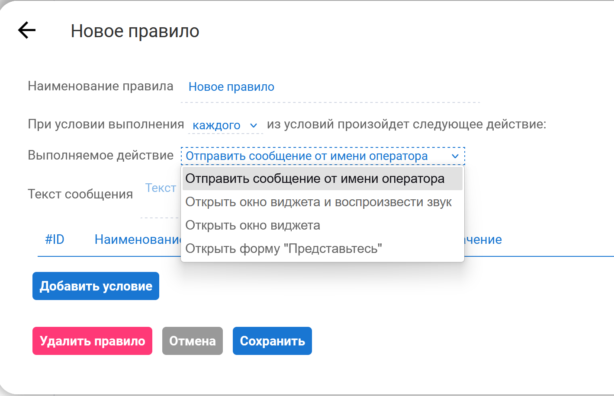This screenshot has width=614, height=396.
Task: Open the "каждого" condition selector
Action: point(225,125)
